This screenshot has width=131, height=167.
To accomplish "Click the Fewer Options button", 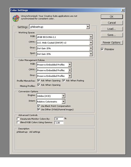I will [112, 43].
